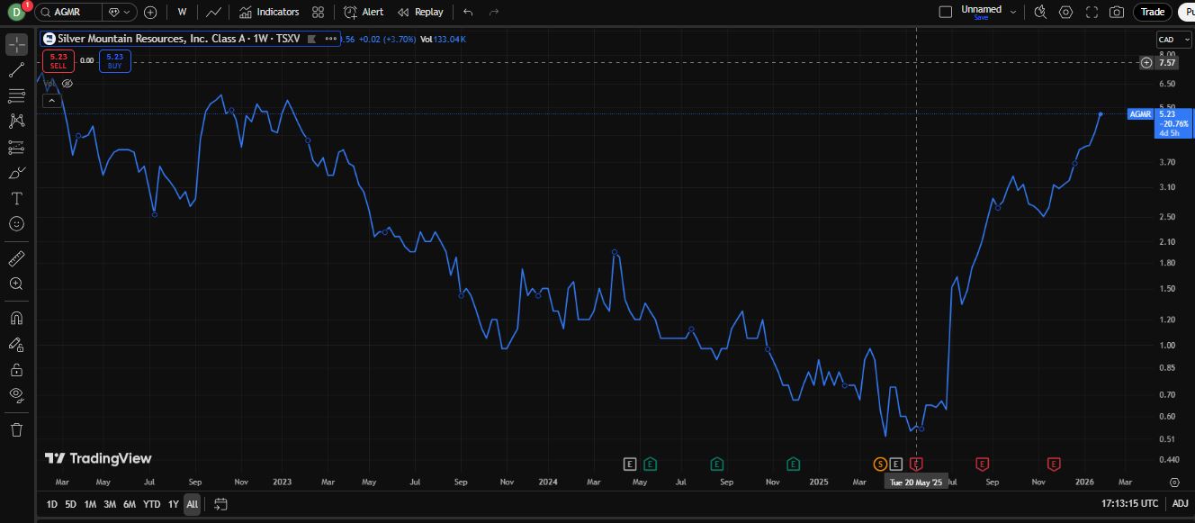Open chart settings hexagon icon
The width and height of the screenshot is (1195, 523).
[1066, 12]
